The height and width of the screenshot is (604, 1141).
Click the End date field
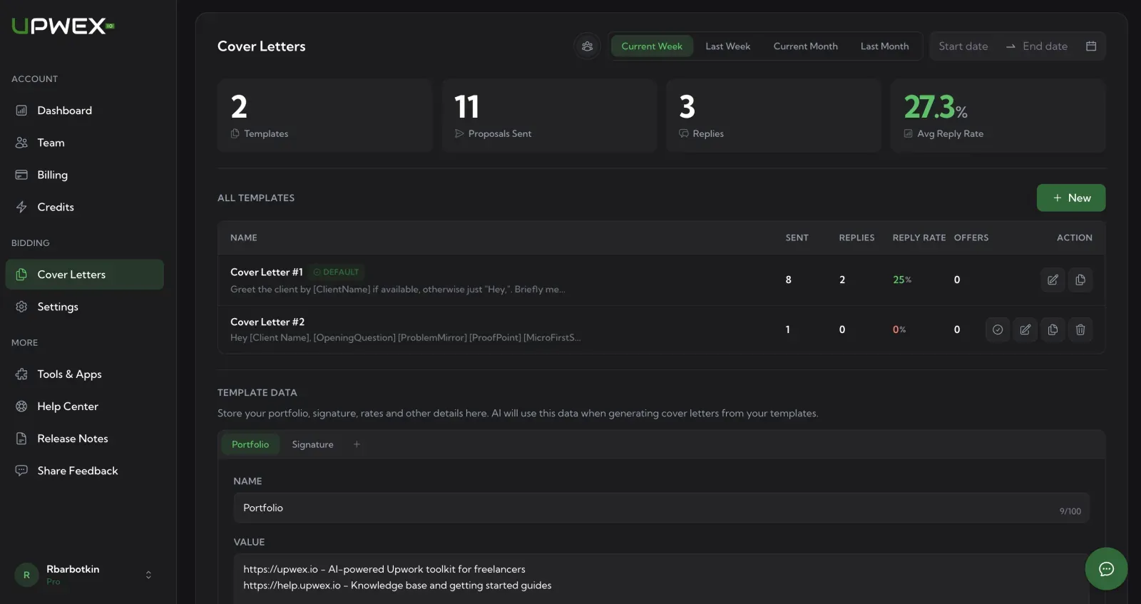(x=1045, y=46)
